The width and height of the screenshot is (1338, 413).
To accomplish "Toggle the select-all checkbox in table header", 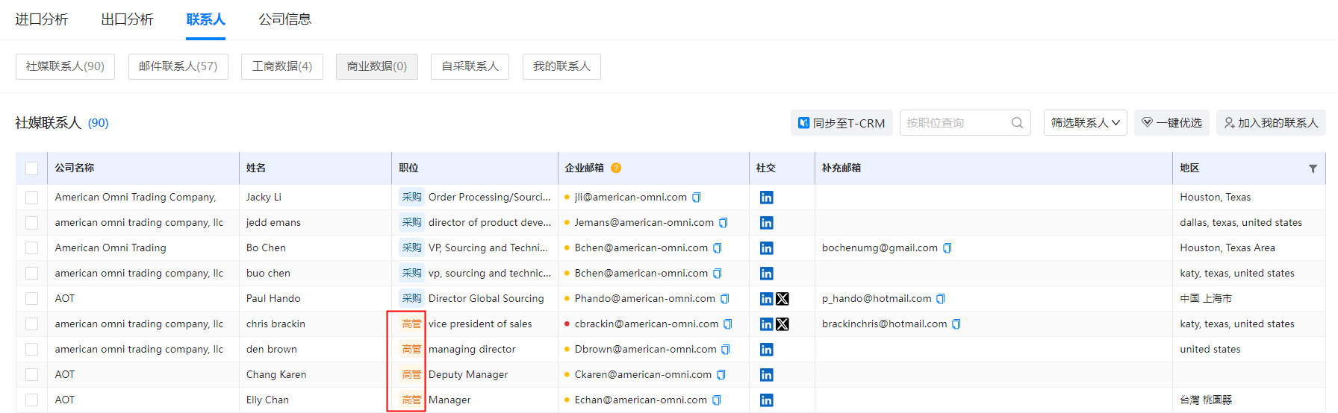I will [31, 168].
